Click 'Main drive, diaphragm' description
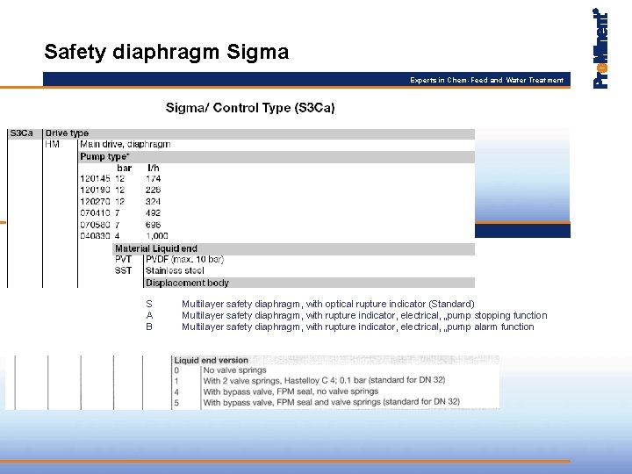The height and width of the screenshot is (474, 632). [125, 144]
